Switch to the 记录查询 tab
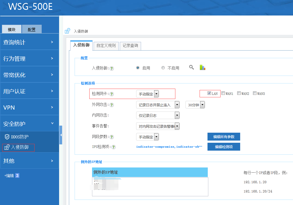 [x=130, y=46]
